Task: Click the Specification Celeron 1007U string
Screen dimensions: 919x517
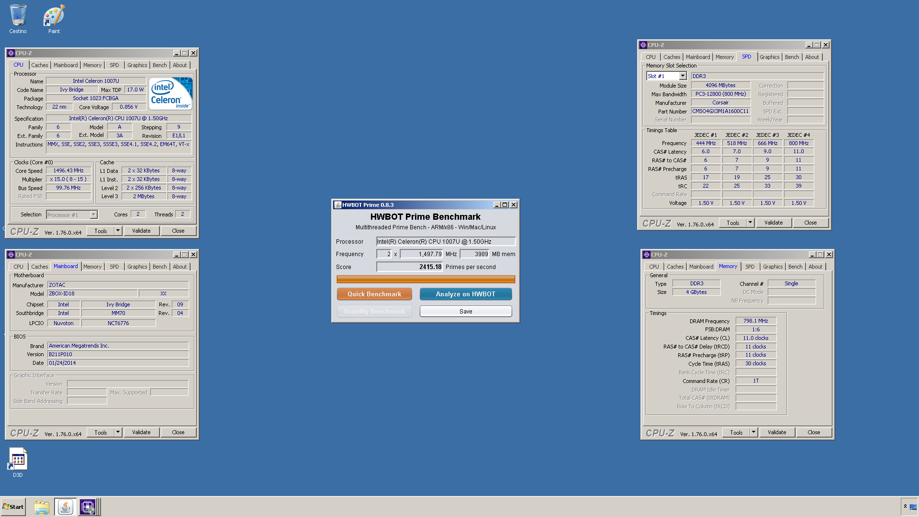Action: click(x=119, y=119)
